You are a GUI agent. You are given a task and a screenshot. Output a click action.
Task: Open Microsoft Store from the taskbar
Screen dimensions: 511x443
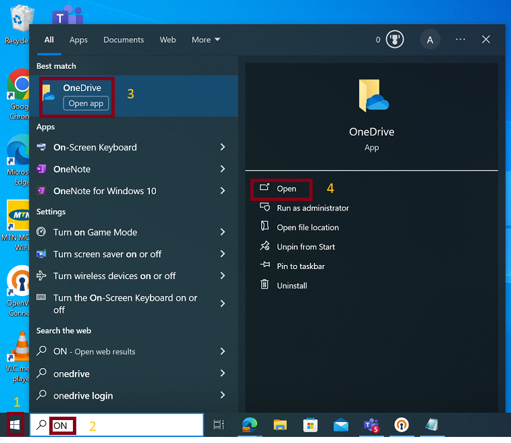(x=311, y=425)
